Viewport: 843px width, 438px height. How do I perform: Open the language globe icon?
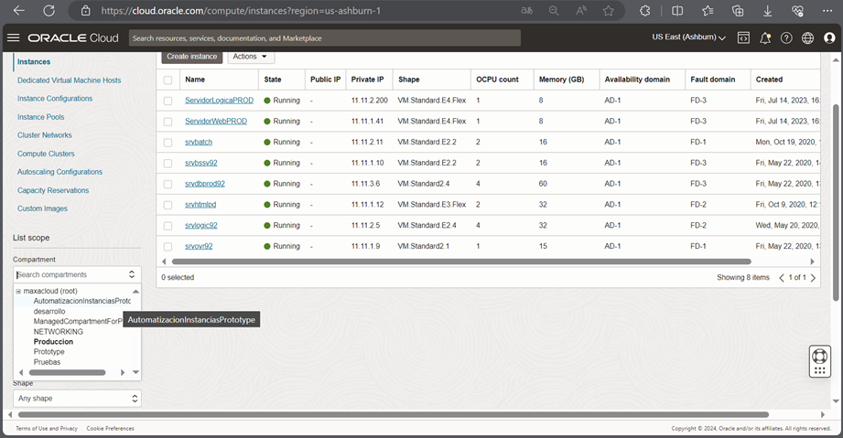(x=808, y=37)
